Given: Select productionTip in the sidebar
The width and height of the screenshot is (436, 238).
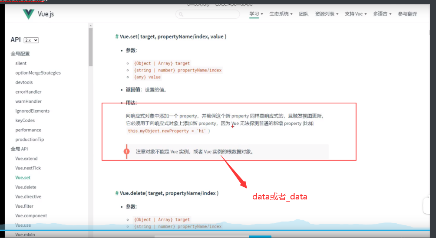Looking at the screenshot, I should [30, 140].
